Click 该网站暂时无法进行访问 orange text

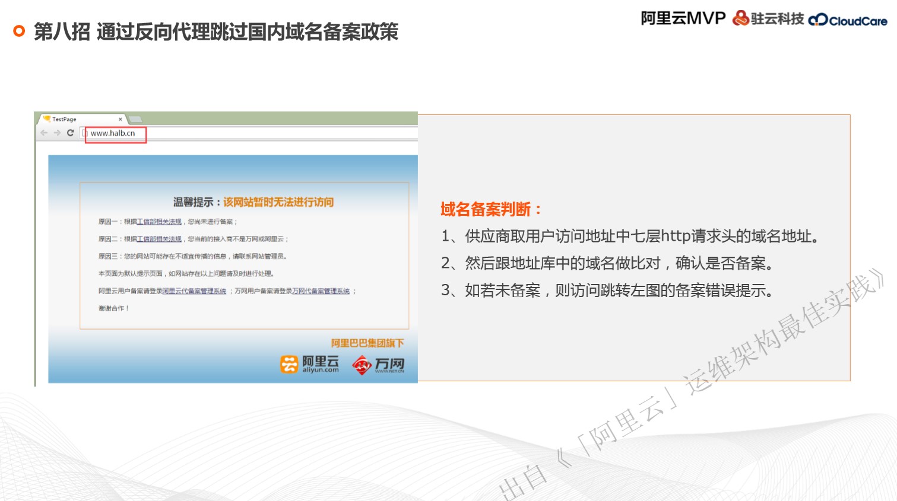tap(278, 202)
